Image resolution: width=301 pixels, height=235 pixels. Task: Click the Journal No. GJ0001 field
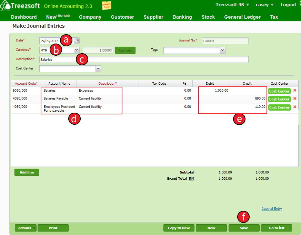[x=225, y=41]
